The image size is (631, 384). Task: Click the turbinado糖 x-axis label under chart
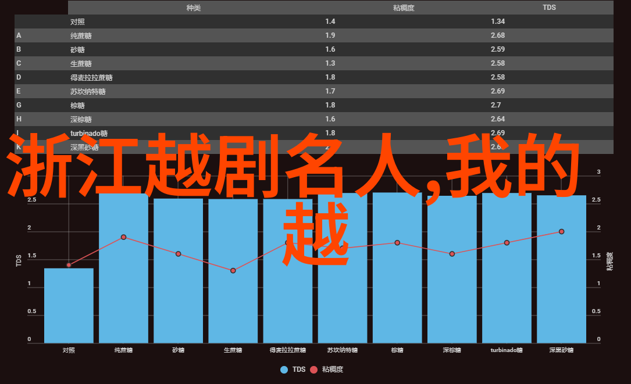tap(507, 350)
